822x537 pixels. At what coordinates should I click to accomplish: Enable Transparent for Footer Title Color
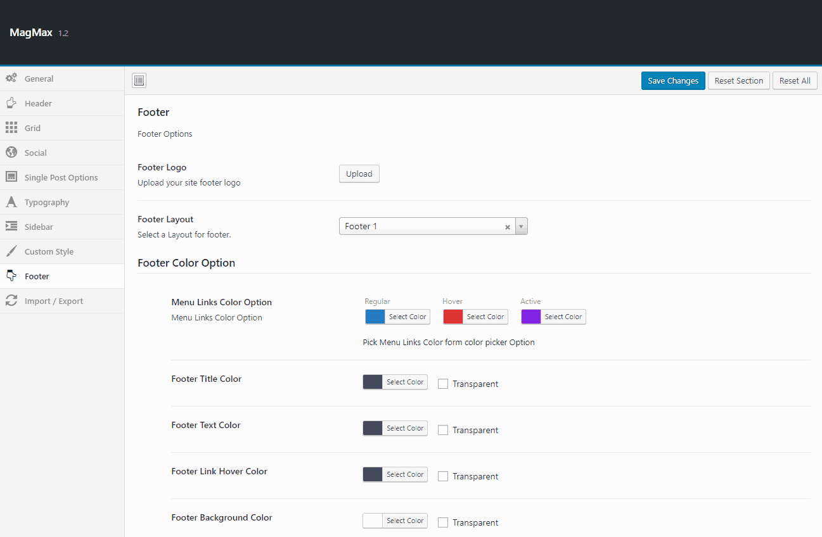[443, 384]
